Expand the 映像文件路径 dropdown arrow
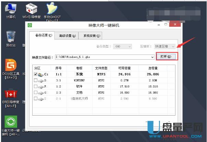The image size is (207, 142). 152,57
